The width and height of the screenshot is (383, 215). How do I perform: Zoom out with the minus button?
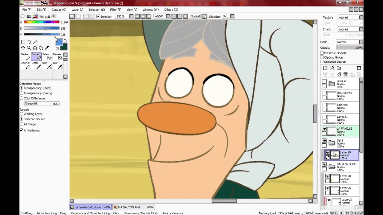137,16
